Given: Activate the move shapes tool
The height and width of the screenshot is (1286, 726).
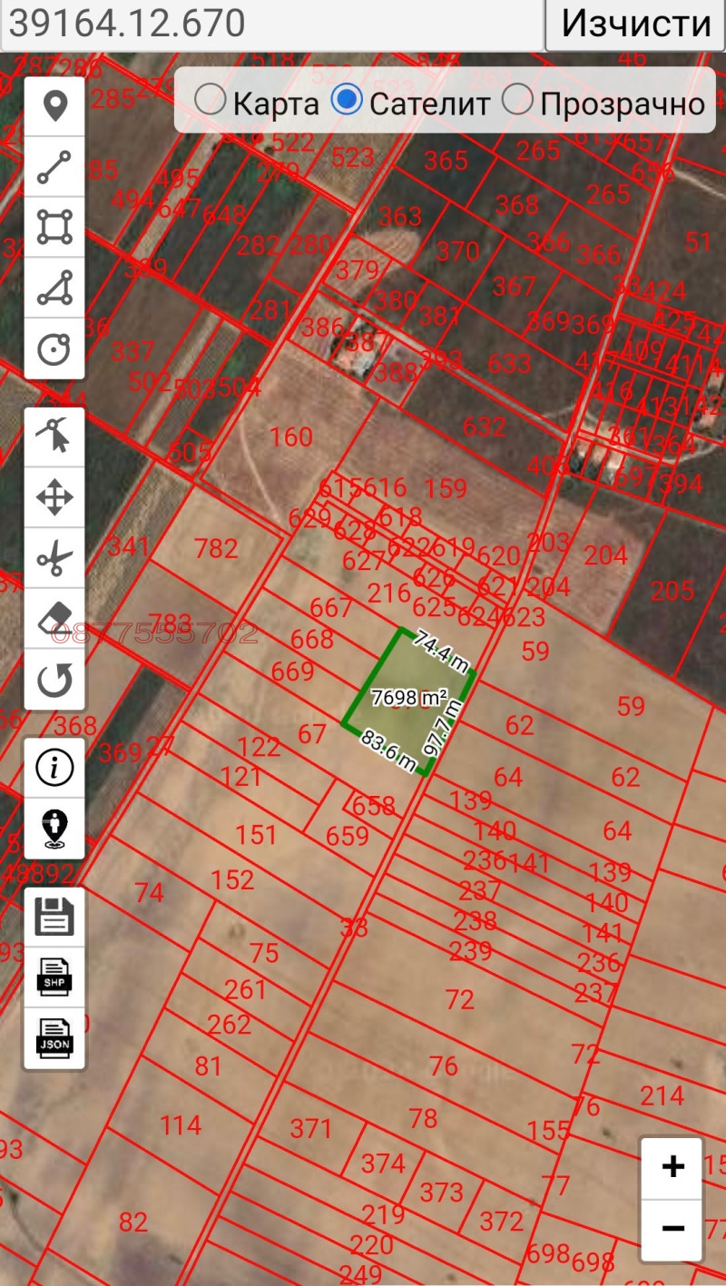Looking at the screenshot, I should pos(54,497).
